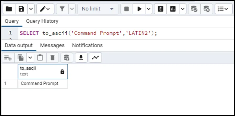Open the Messages tab

click(52, 45)
